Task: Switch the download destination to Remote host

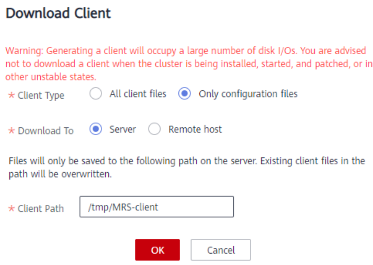Action: (154, 129)
